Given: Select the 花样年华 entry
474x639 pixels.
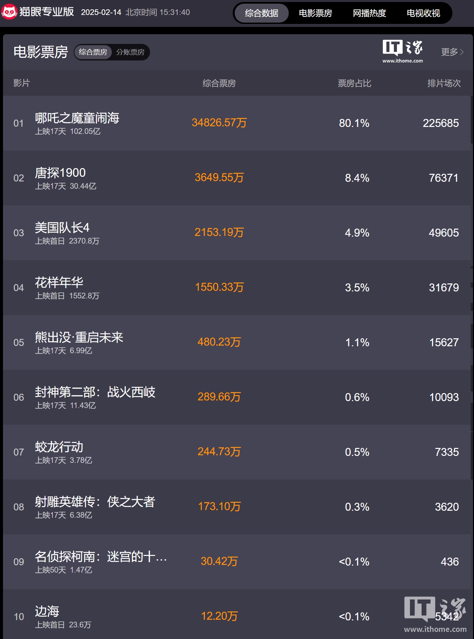Looking at the screenshot, I should click(59, 282).
